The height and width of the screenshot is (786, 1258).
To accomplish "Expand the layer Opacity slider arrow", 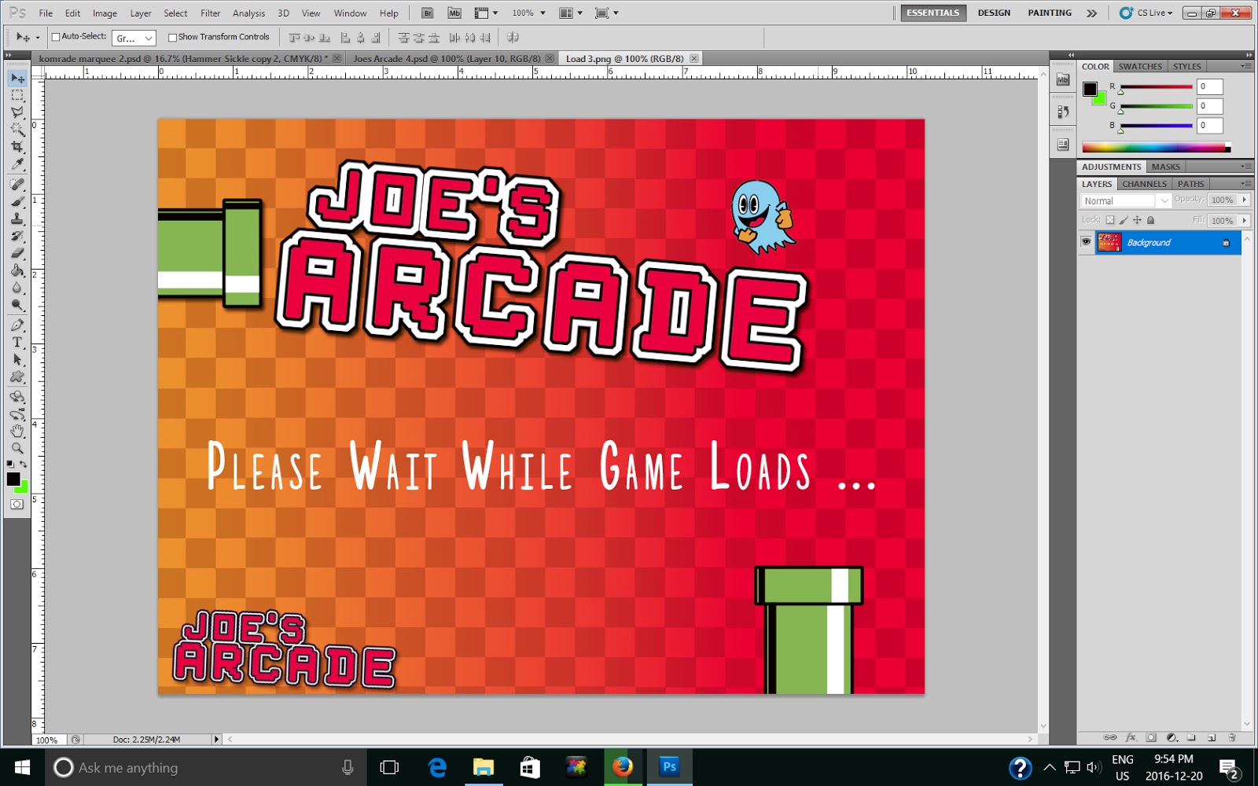I will (x=1245, y=200).
